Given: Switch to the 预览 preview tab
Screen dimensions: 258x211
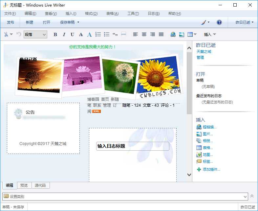Looking at the screenshot, I should (24, 185).
